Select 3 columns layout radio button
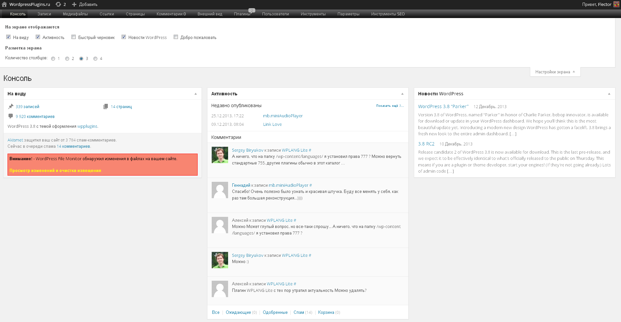This screenshot has width=621, height=322. click(81, 59)
